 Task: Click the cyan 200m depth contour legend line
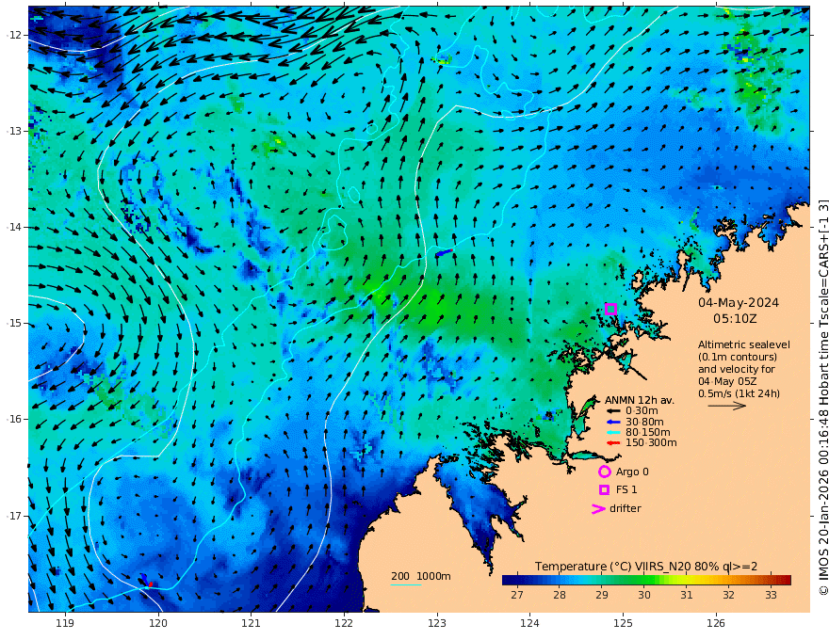point(406,584)
